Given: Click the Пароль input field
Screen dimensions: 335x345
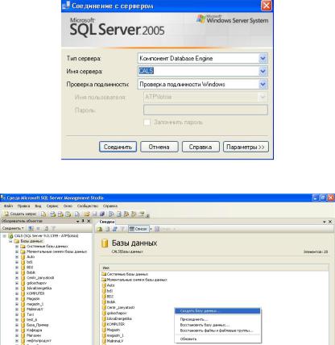Looking at the screenshot, I should (x=205, y=110).
